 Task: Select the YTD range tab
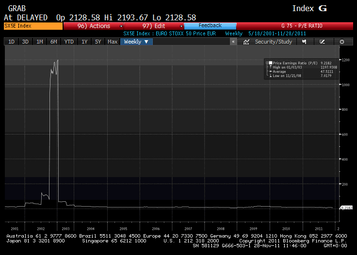click(x=69, y=42)
